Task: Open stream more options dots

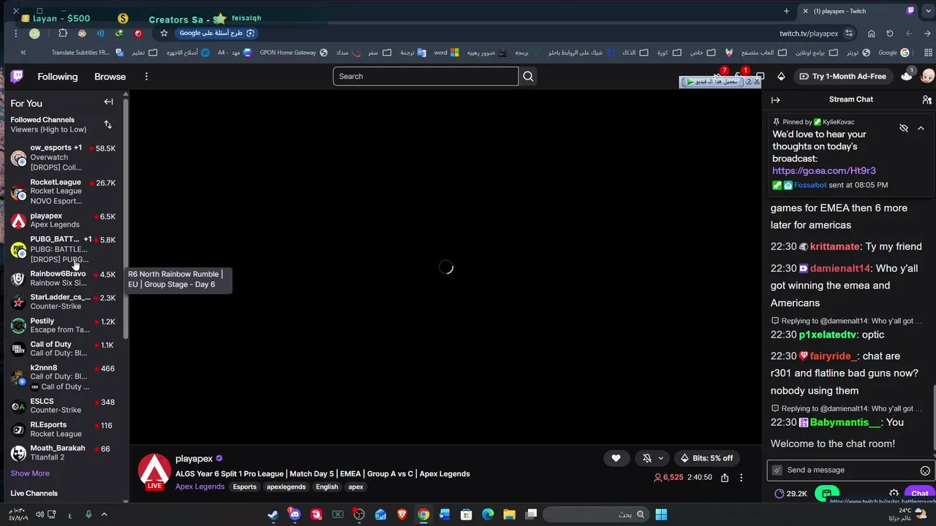Action: [x=741, y=478]
